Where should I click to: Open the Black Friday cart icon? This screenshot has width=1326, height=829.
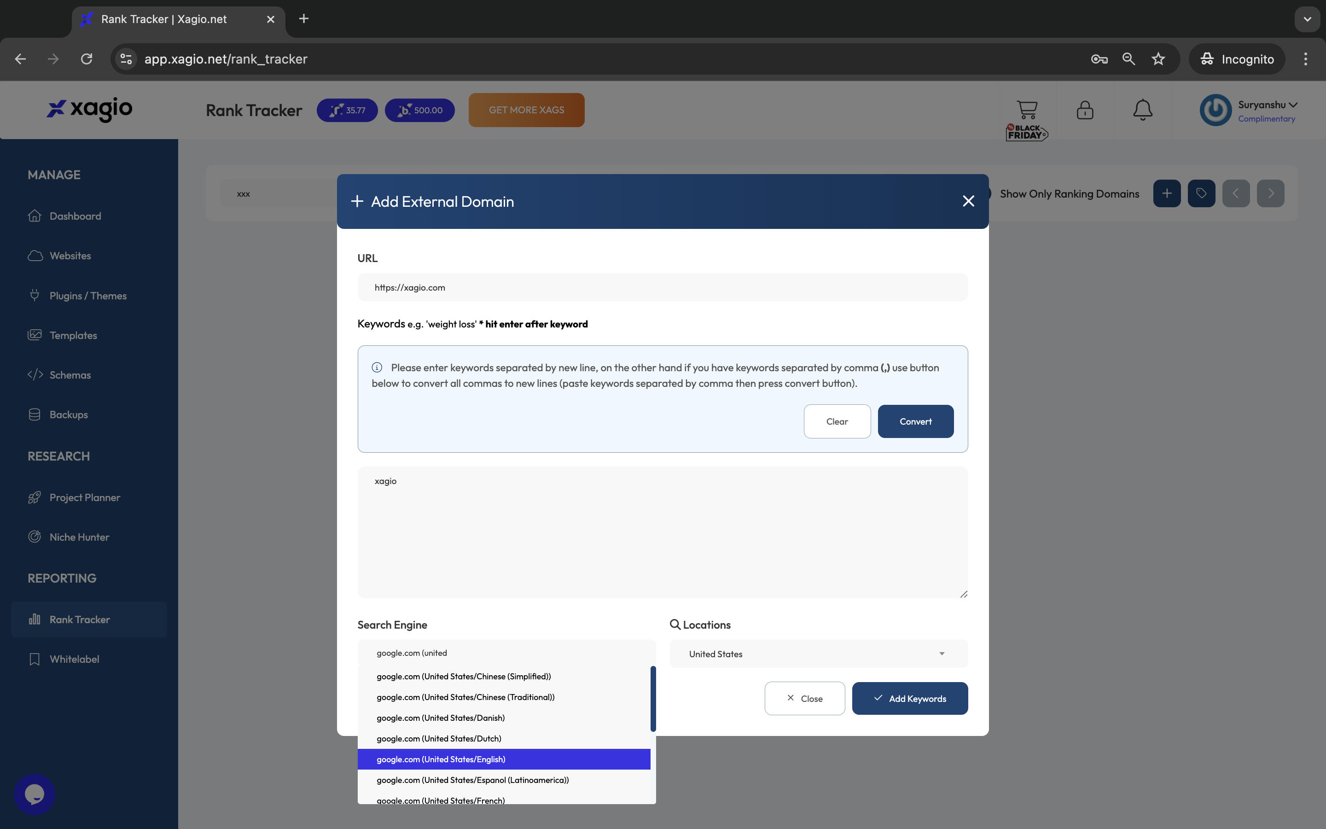click(1026, 120)
